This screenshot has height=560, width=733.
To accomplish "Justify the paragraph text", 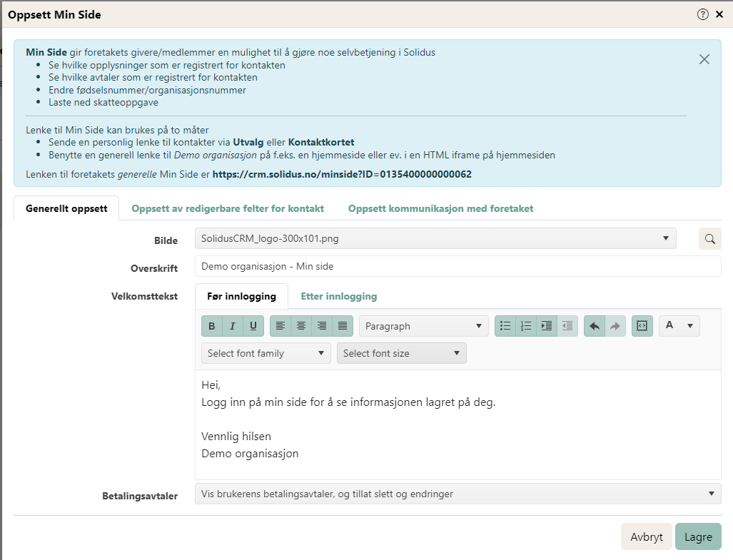I will [x=342, y=326].
